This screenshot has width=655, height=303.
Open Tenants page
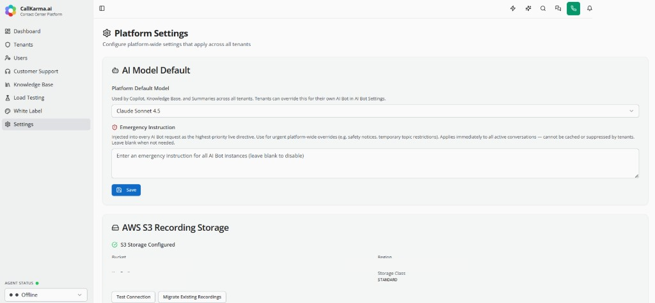pyautogui.click(x=46, y=45)
